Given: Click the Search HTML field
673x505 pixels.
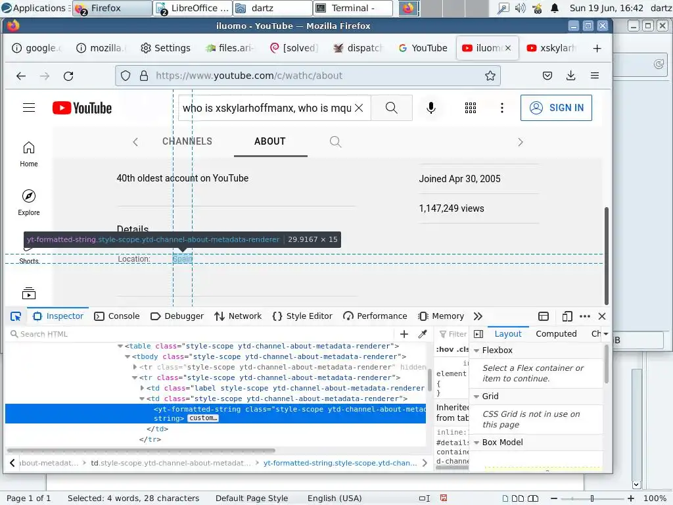Looking at the screenshot, I should pos(202,334).
